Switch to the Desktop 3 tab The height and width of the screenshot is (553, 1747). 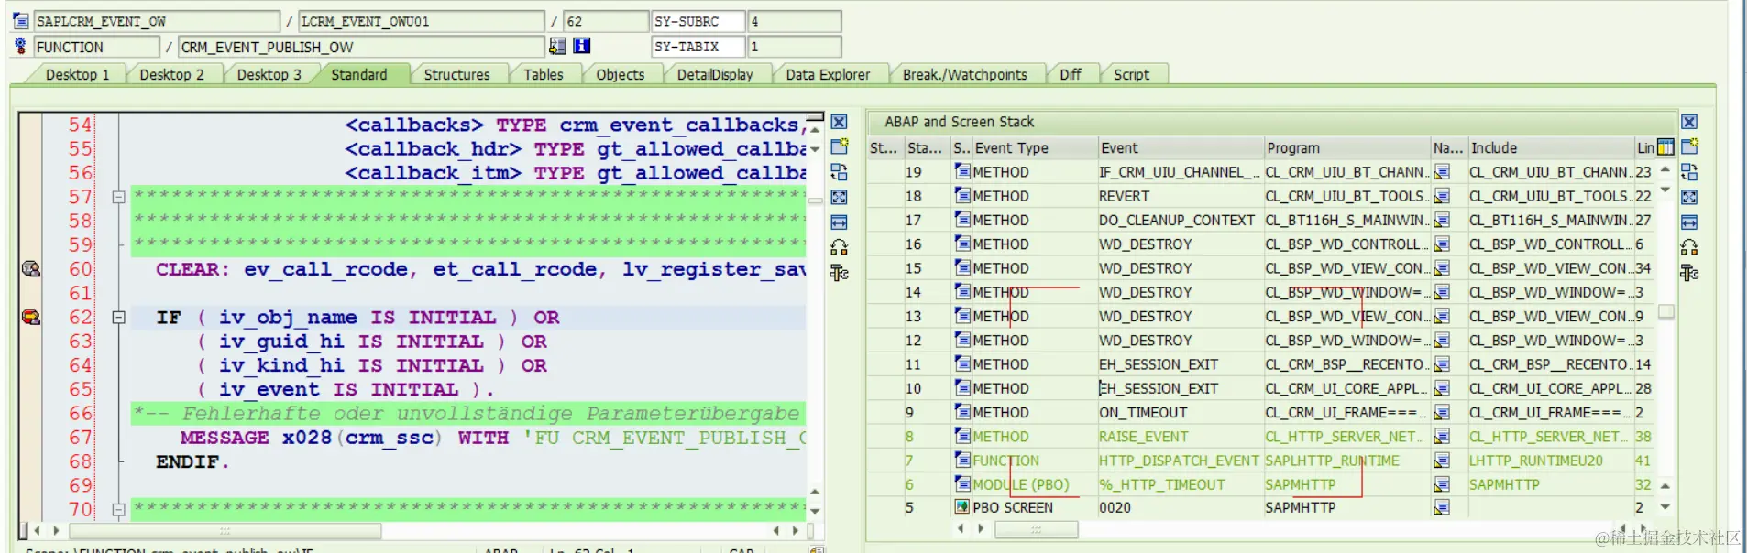tap(269, 75)
